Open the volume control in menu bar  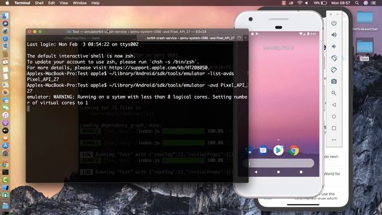[x=307, y=3]
